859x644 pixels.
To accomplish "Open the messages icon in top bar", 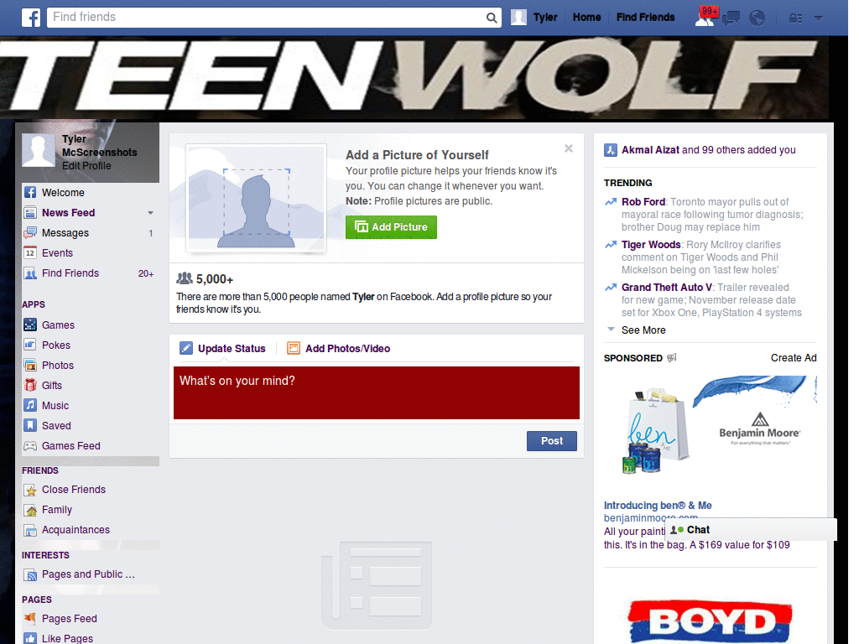I will 731,18.
